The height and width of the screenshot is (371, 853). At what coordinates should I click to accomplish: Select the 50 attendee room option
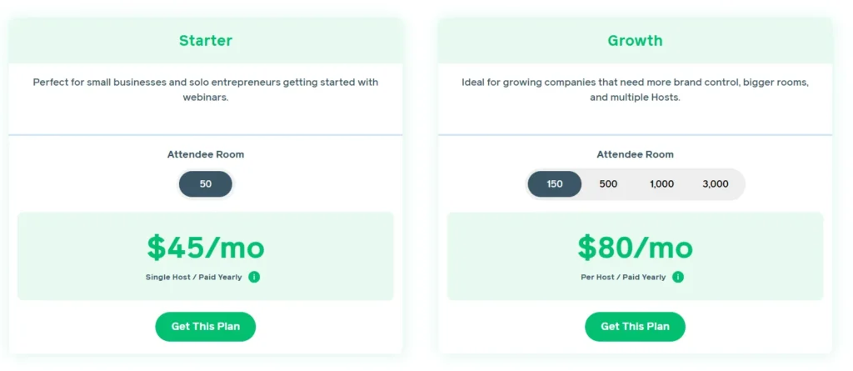(206, 184)
